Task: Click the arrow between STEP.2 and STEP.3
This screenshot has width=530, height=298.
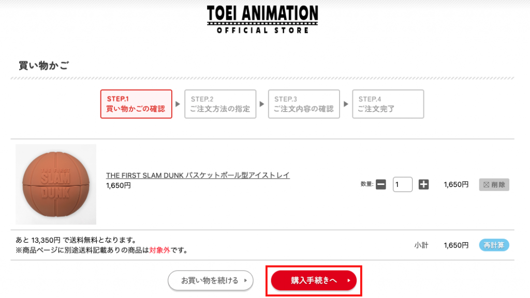Action: [262, 104]
